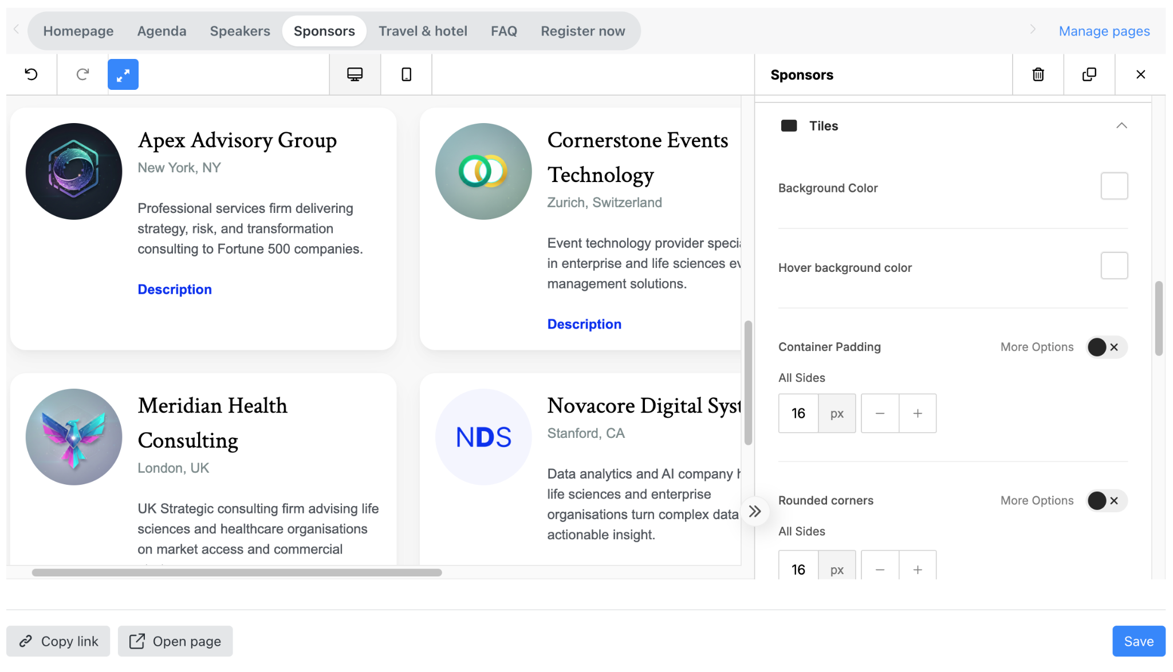Click the link icon in Copy link

coord(25,642)
